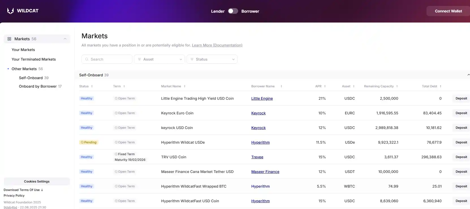Deposit into Hyperithm Wildcat USDe market

coord(461,142)
